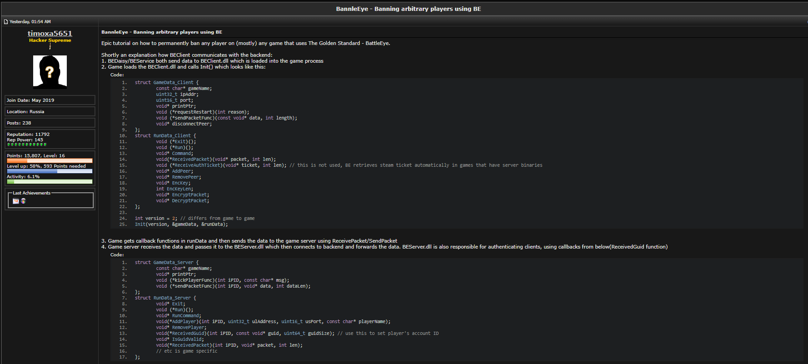Image resolution: width=808 pixels, height=364 pixels.
Task: Click code line "void* Command;"
Action: coord(175,154)
